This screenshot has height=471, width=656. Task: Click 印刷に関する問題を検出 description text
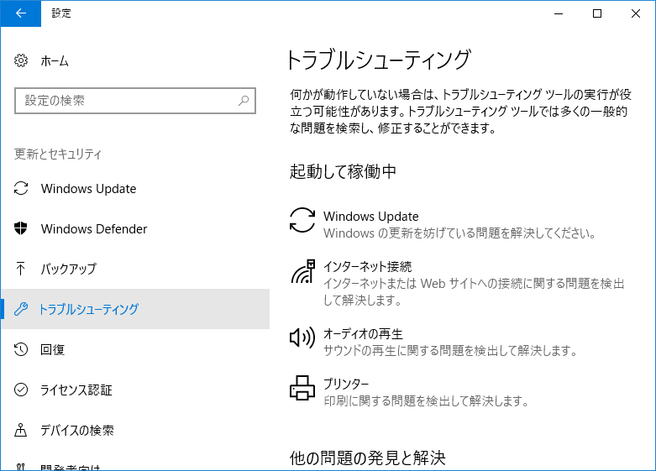(426, 401)
